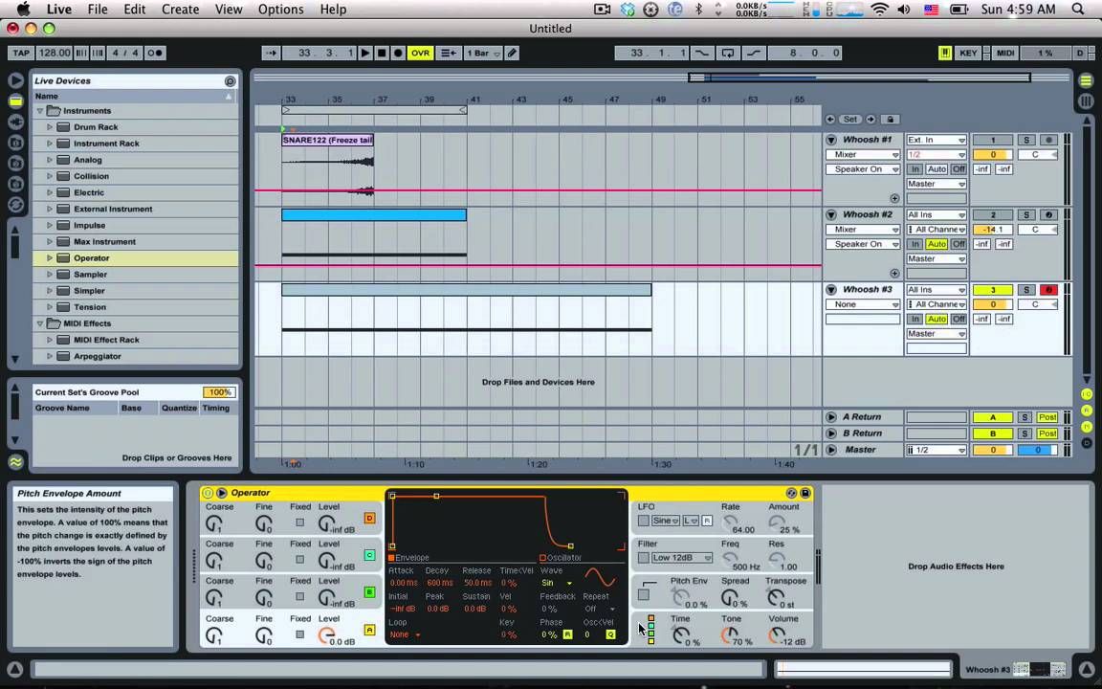Expand the Operator device item

[x=50, y=258]
